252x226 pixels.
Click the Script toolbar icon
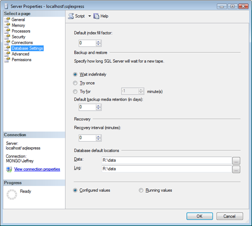pyautogui.click(x=71, y=16)
